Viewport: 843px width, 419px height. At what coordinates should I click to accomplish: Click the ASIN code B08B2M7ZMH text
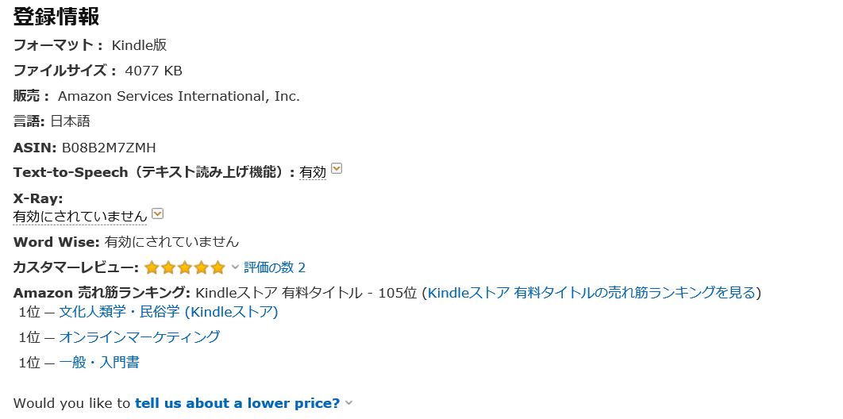click(x=109, y=147)
